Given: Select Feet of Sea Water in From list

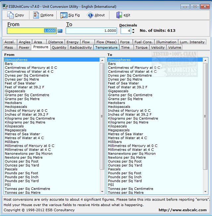Looking at the screenshot, I should [52, 83].
